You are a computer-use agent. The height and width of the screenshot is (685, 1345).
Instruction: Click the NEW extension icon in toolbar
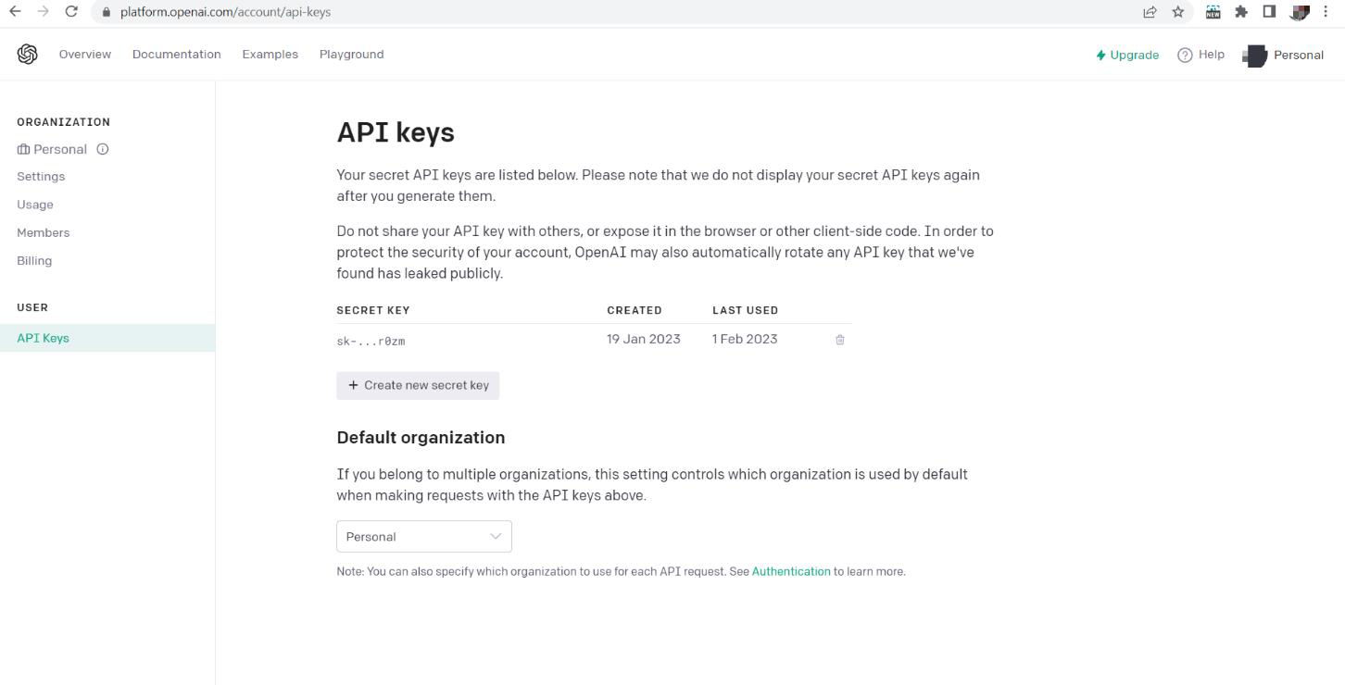[1213, 12]
